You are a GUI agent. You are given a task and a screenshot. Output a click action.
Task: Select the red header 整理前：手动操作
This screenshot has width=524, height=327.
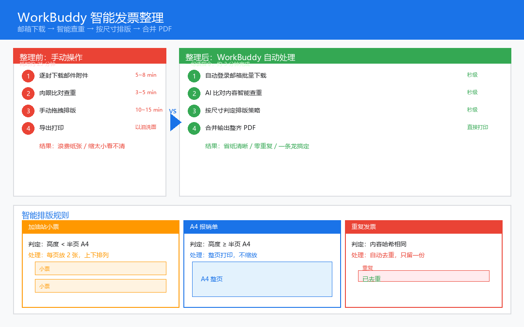[90, 56]
